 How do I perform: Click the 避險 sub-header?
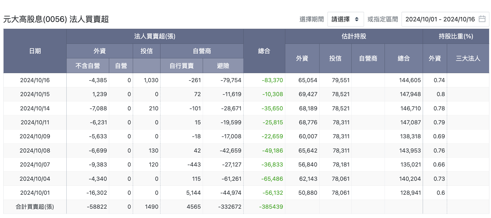pyautogui.click(x=223, y=66)
